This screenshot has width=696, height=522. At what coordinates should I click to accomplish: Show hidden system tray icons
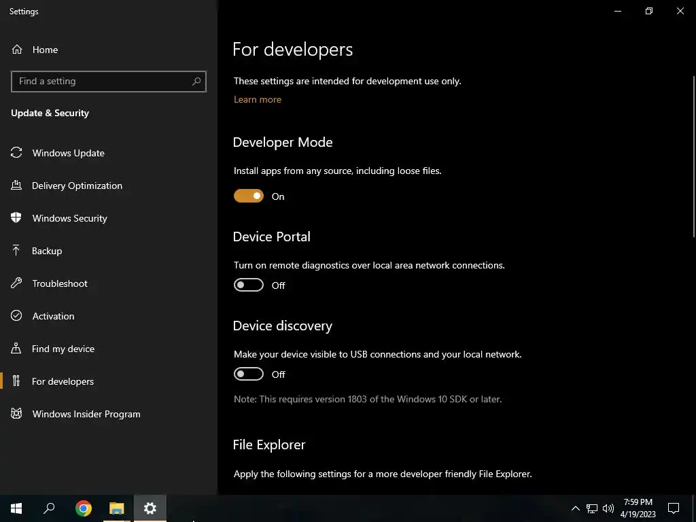575,508
